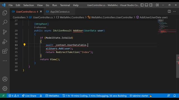The height and width of the screenshot is (100, 179).
Task: Open the Source Control view
Action: point(5,32)
